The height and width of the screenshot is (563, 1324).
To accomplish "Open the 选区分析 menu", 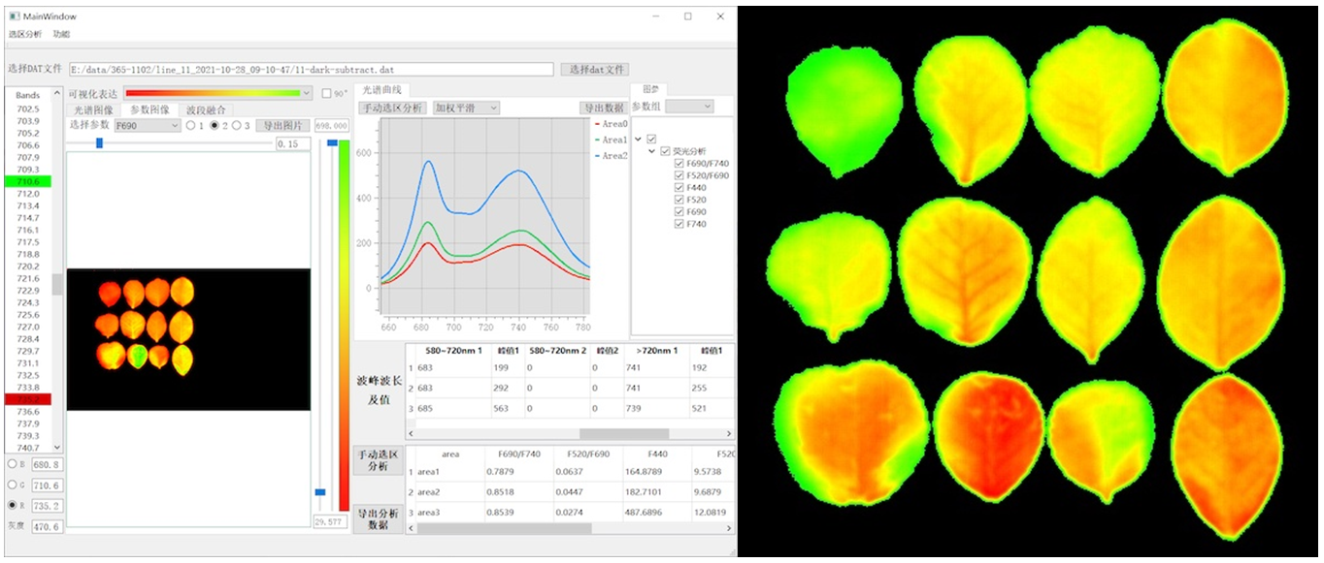I will click(25, 34).
